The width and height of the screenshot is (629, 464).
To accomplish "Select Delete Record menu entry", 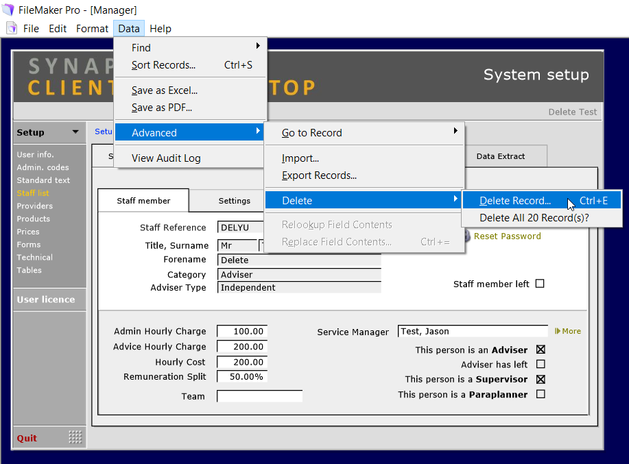I will [x=542, y=200].
